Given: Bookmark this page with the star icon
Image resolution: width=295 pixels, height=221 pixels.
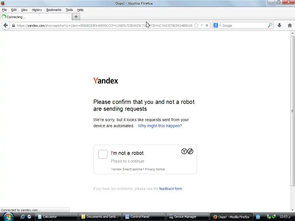Looking at the screenshot, I should pyautogui.click(x=196, y=26).
